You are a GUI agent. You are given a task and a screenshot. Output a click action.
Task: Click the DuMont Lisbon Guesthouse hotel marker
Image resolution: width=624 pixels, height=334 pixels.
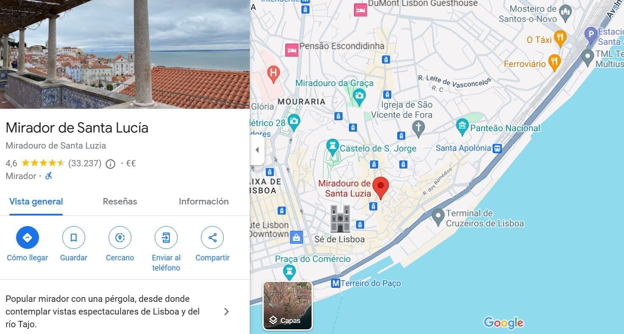pyautogui.click(x=360, y=10)
